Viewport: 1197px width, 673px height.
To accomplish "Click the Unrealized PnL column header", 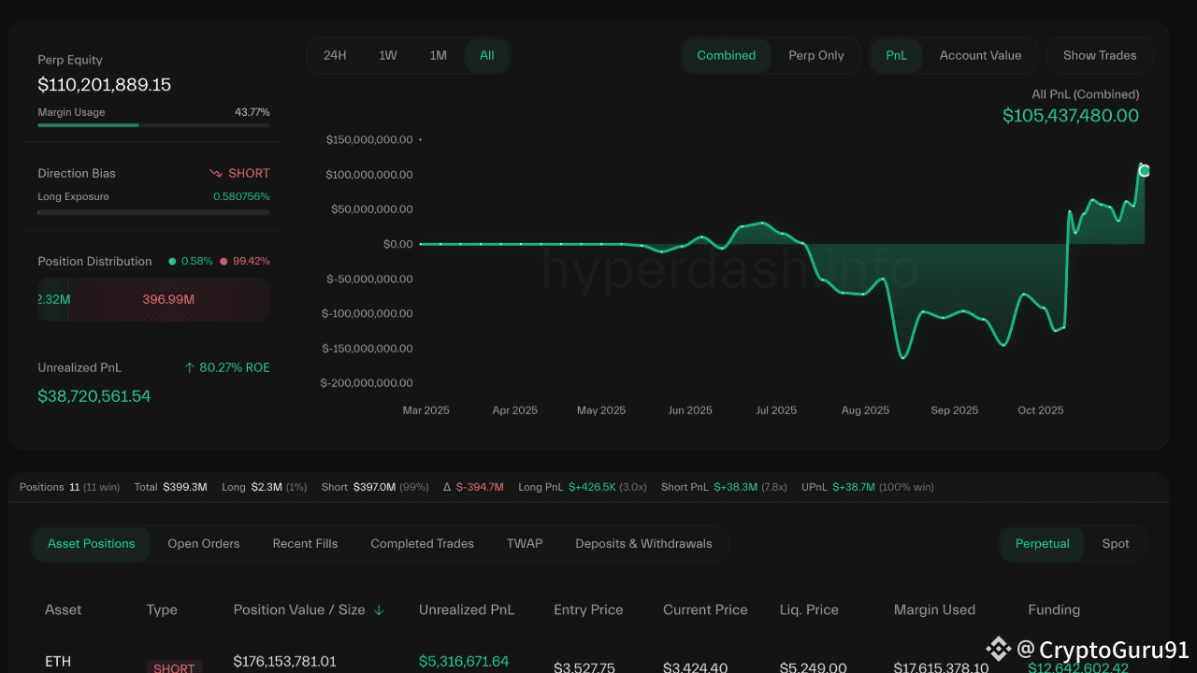I will pos(467,609).
